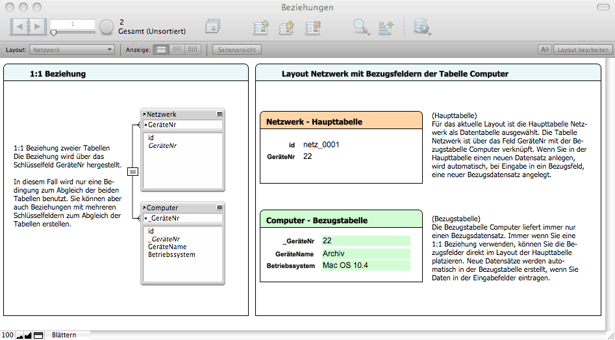Toggle the status toolbar visibility icon

[38, 335]
